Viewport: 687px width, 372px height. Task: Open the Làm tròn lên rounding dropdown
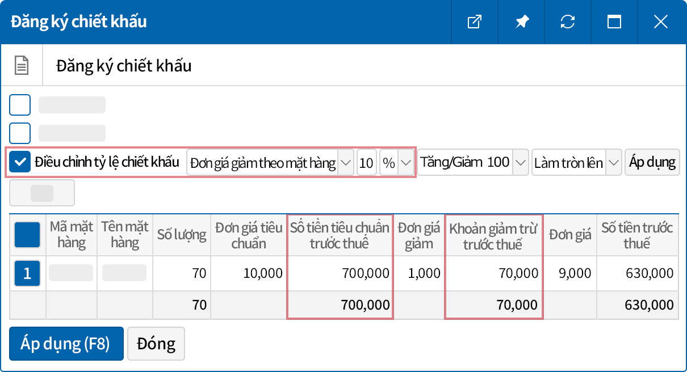point(613,162)
